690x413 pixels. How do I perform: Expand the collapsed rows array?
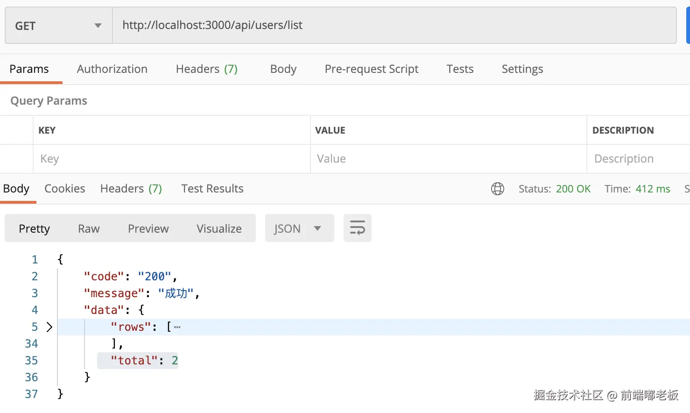coord(49,327)
